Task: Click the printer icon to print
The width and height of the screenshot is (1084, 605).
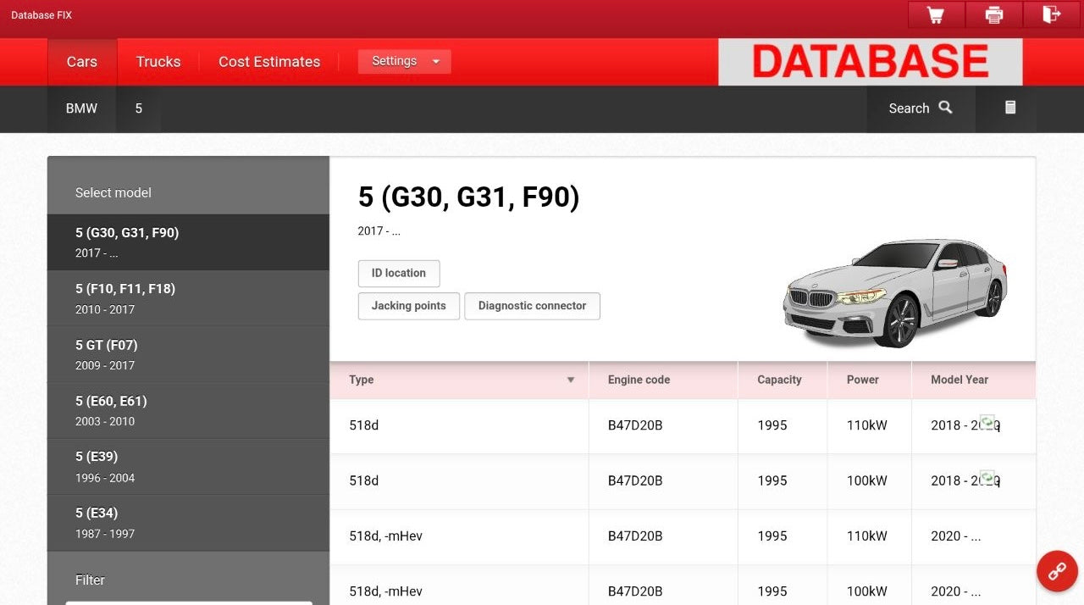Action: (993, 14)
